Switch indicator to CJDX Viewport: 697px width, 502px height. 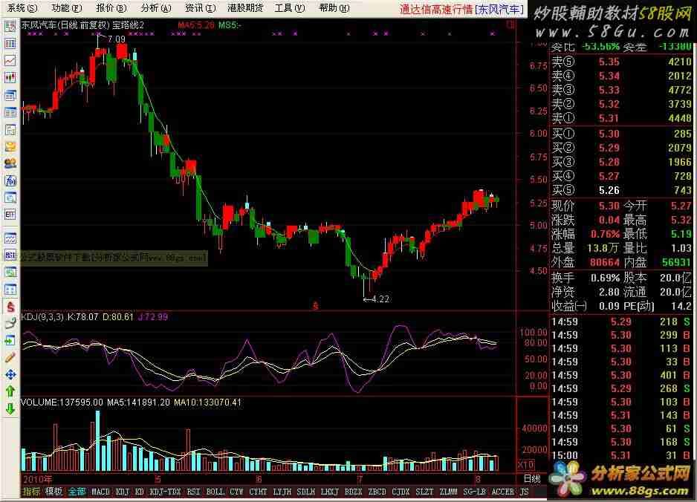(x=401, y=492)
